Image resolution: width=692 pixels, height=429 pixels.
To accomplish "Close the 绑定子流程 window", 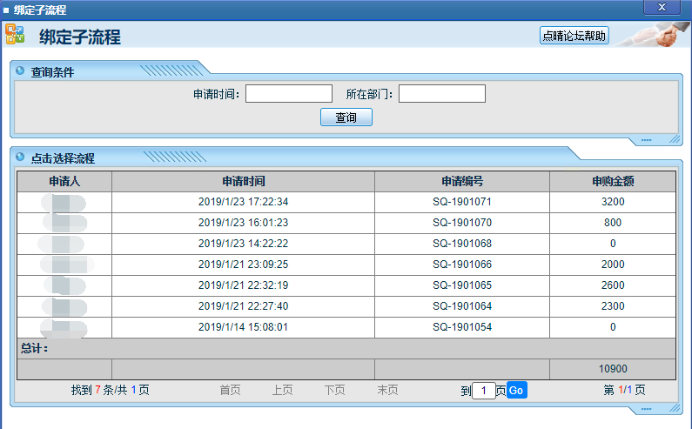I will (x=662, y=8).
